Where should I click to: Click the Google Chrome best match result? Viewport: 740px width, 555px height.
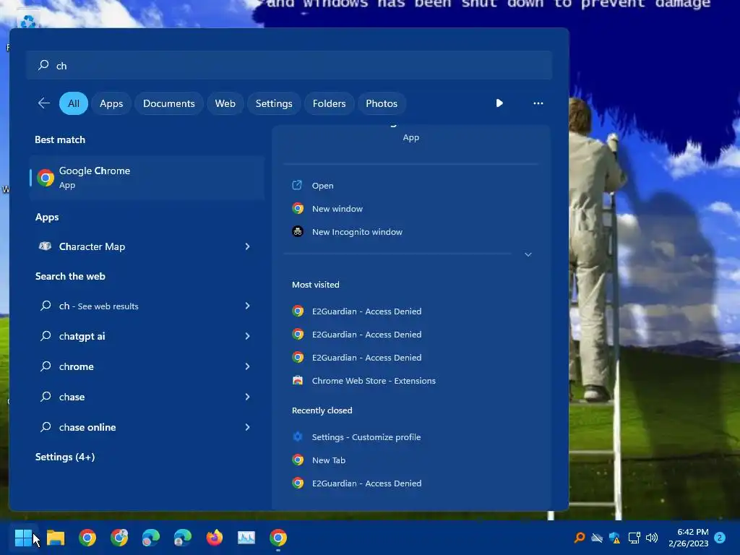coord(147,178)
